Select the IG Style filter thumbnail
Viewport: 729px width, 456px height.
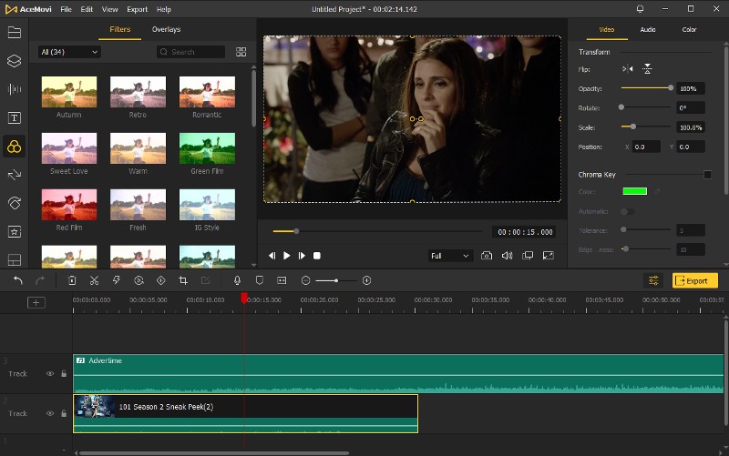[207, 205]
